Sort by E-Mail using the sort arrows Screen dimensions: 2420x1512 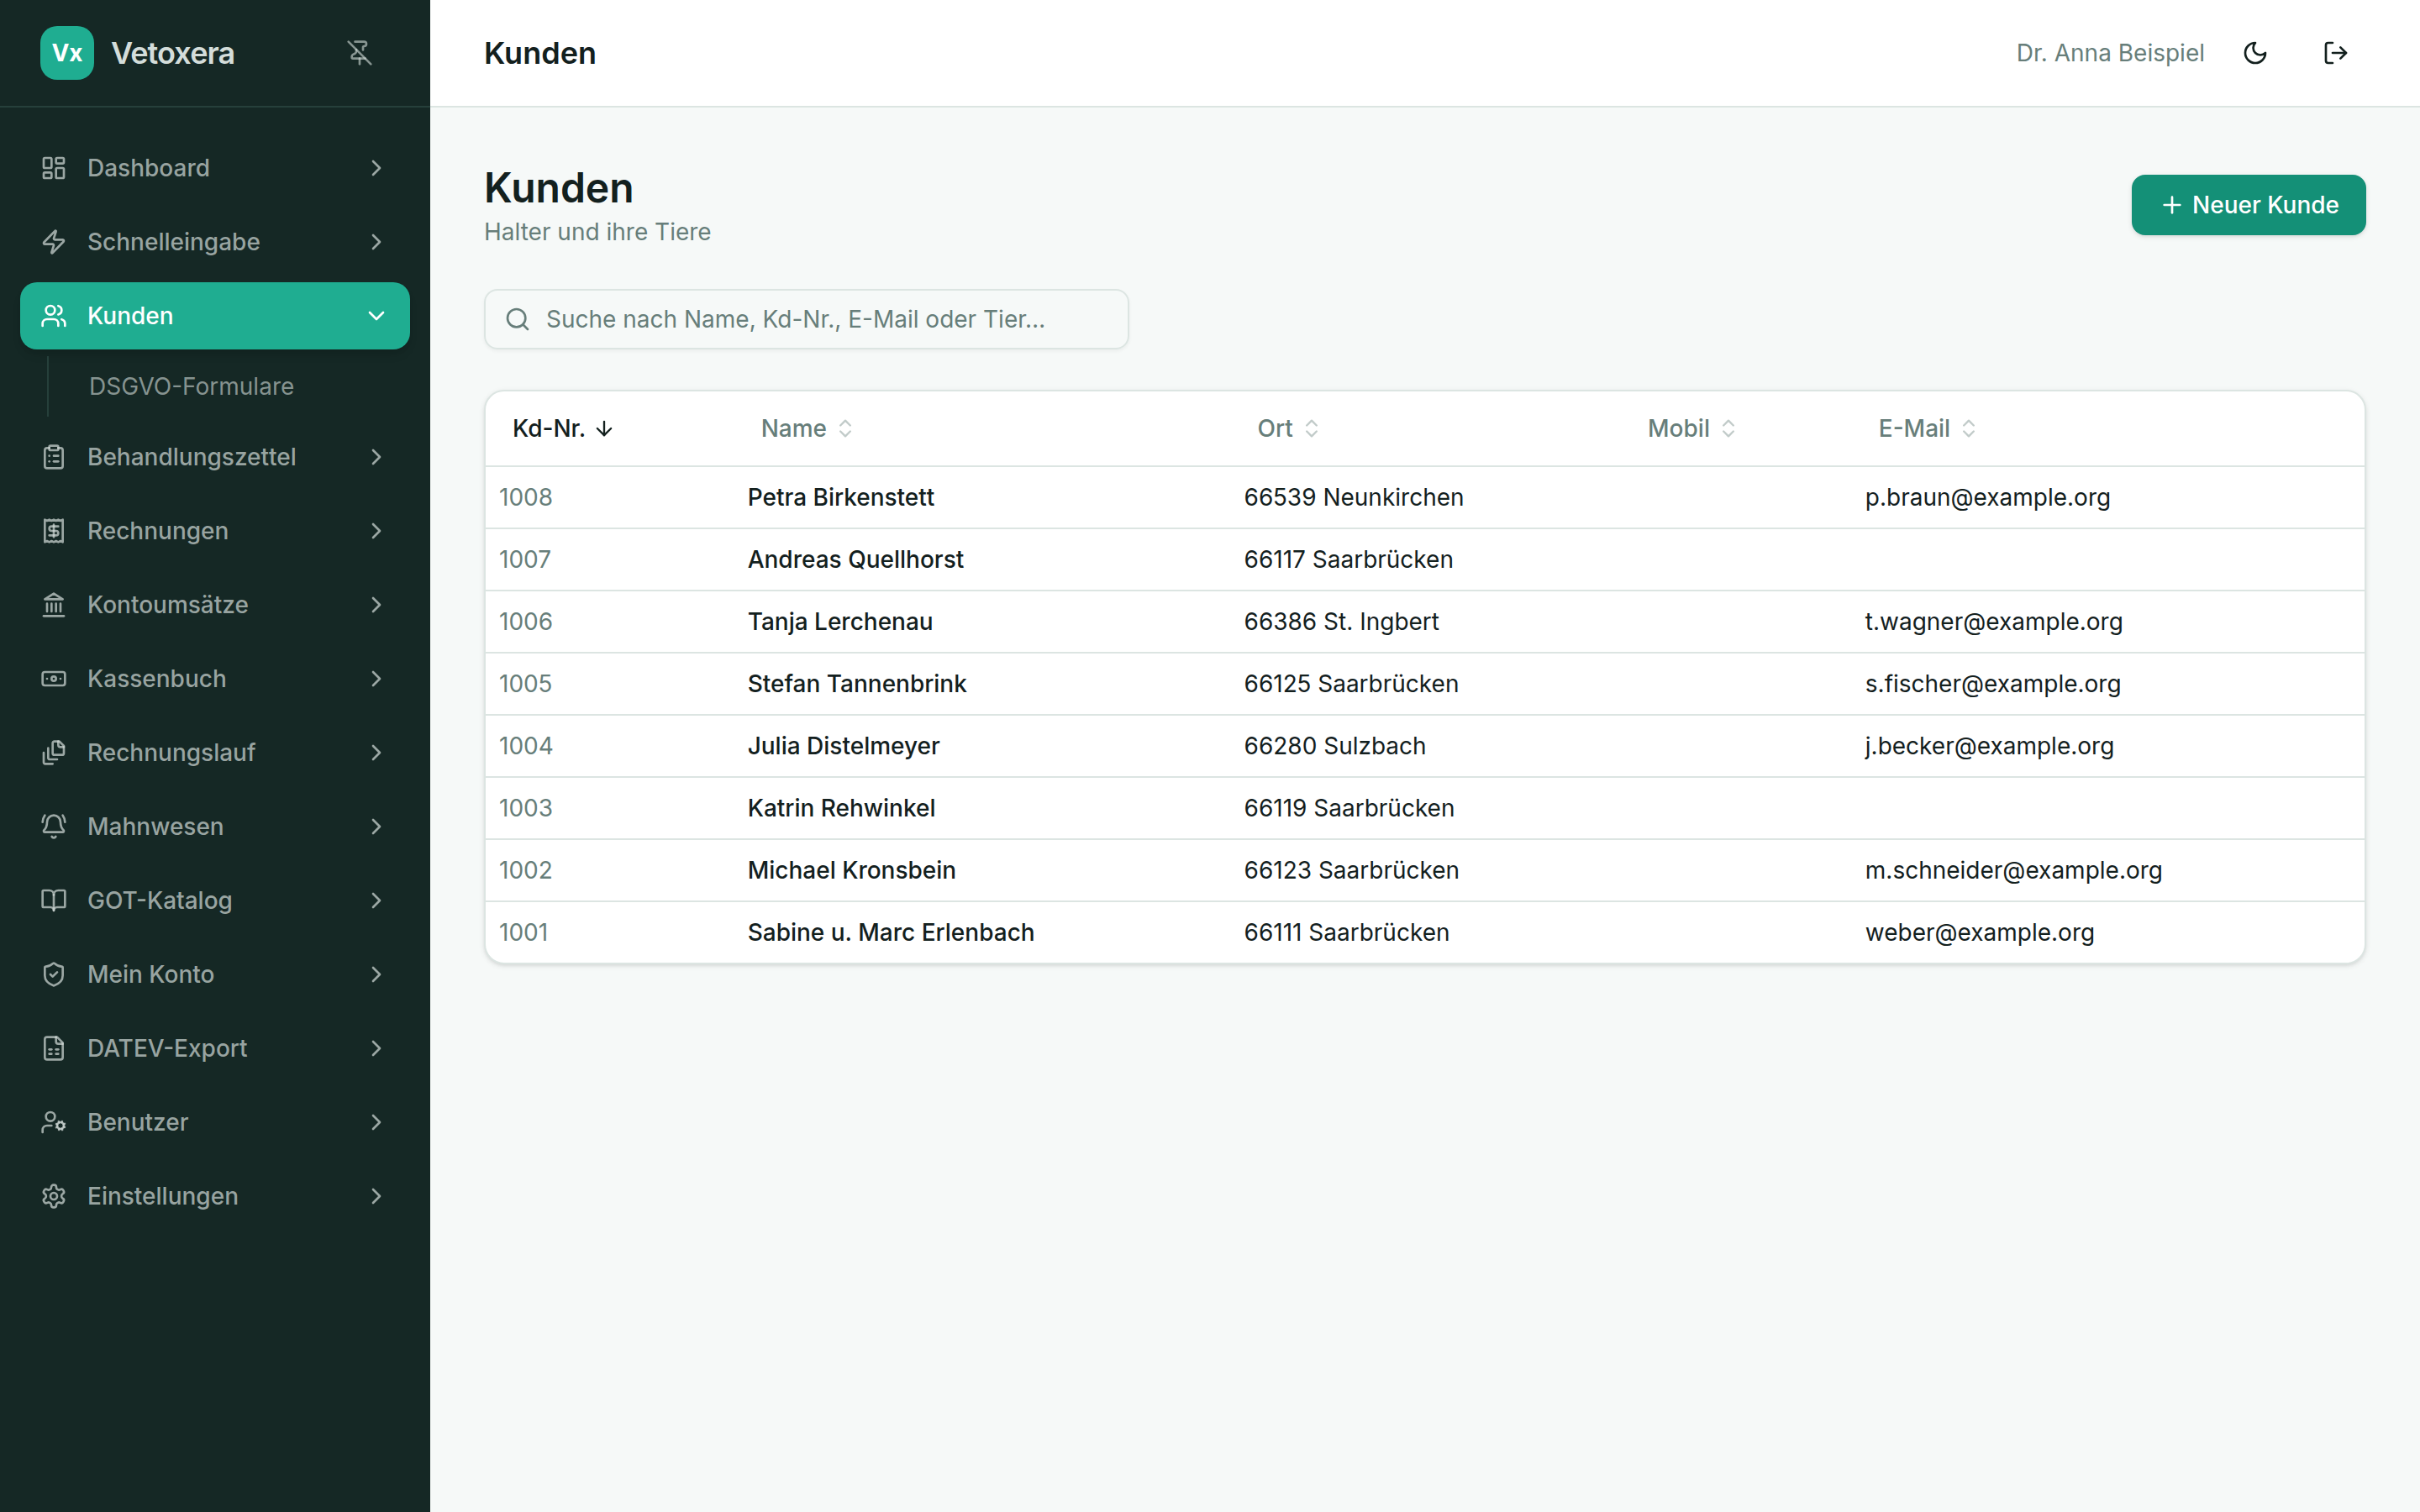tap(1968, 429)
